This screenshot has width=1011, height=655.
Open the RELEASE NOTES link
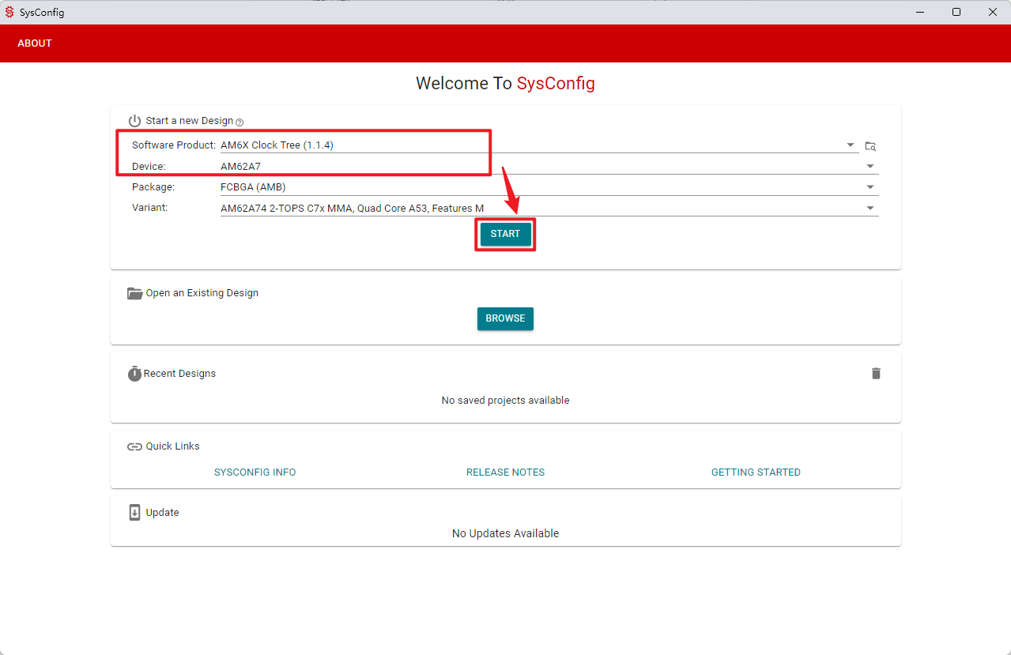505,472
